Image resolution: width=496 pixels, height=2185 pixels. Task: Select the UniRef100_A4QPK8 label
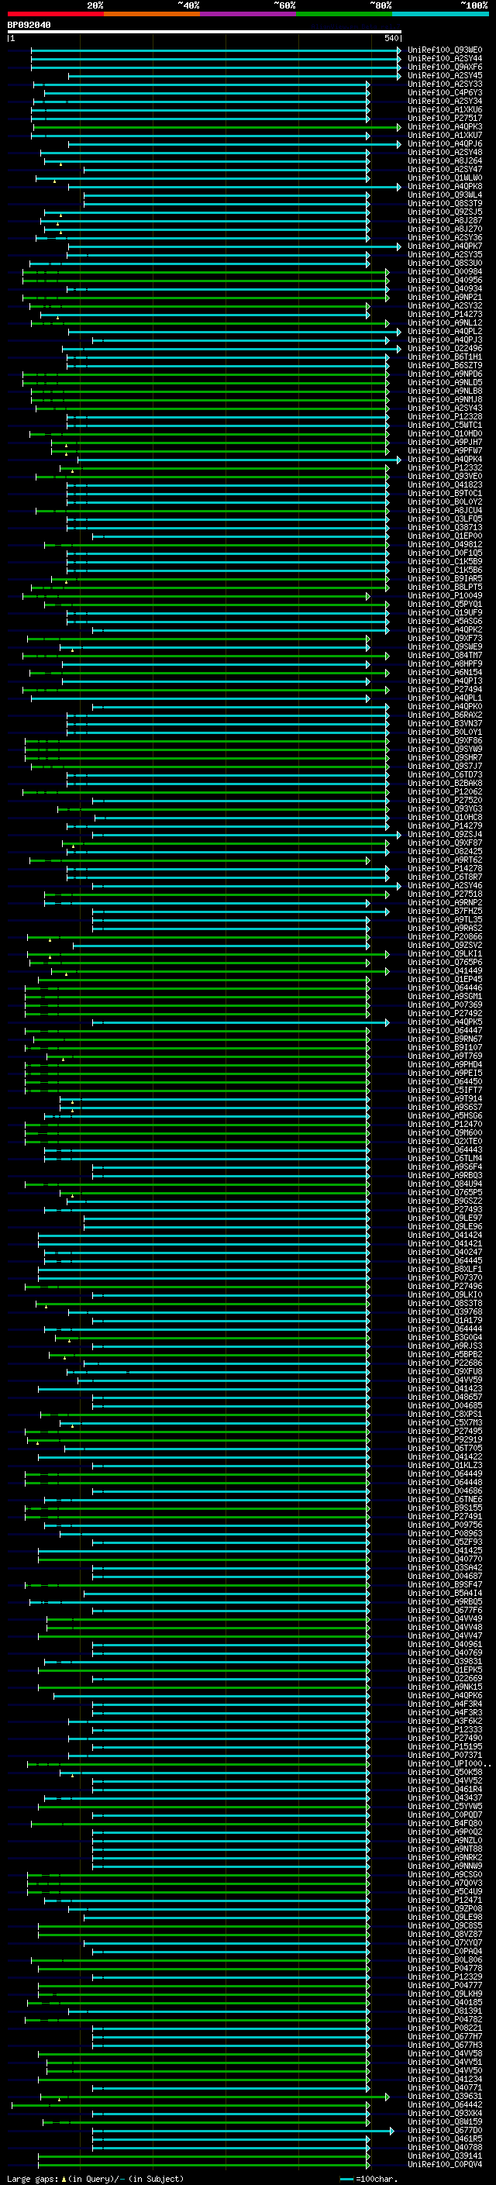coord(445,187)
